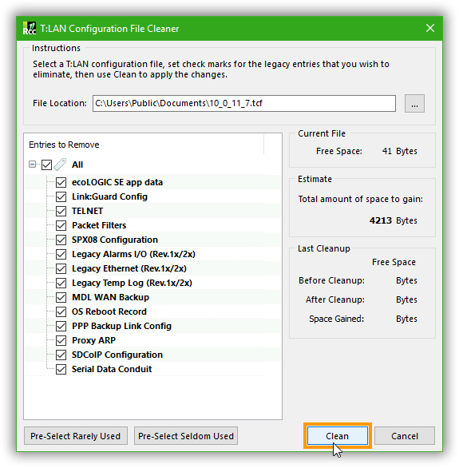Open file browser with the ellipsis button

point(414,104)
